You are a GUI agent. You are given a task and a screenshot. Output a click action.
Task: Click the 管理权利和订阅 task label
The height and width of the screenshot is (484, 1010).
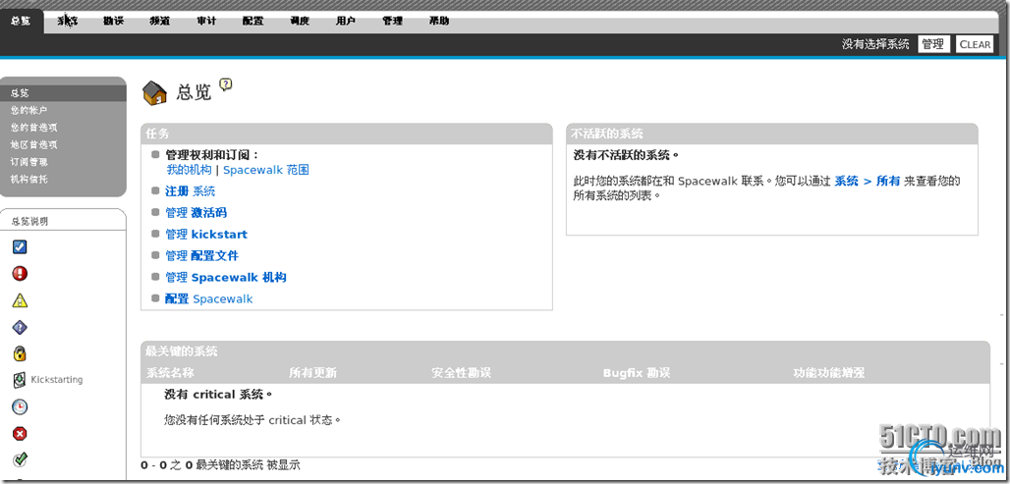tap(212, 155)
